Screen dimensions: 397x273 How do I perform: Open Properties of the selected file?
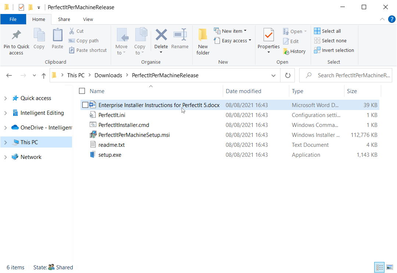click(x=268, y=38)
